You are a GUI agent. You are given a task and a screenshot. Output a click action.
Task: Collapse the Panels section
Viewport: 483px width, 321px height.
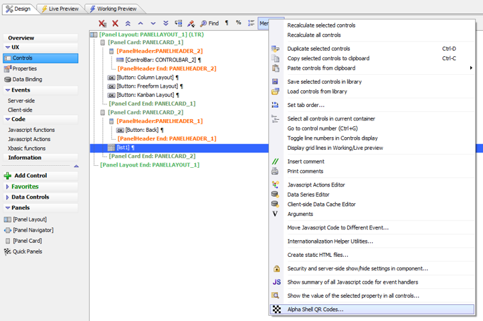(8, 208)
